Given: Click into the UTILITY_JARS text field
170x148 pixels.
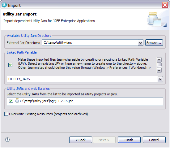Looking at the screenshot, I should 82,79.
